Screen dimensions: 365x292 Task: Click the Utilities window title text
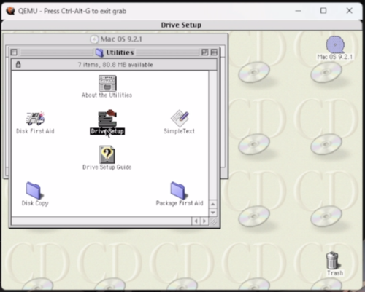point(120,52)
